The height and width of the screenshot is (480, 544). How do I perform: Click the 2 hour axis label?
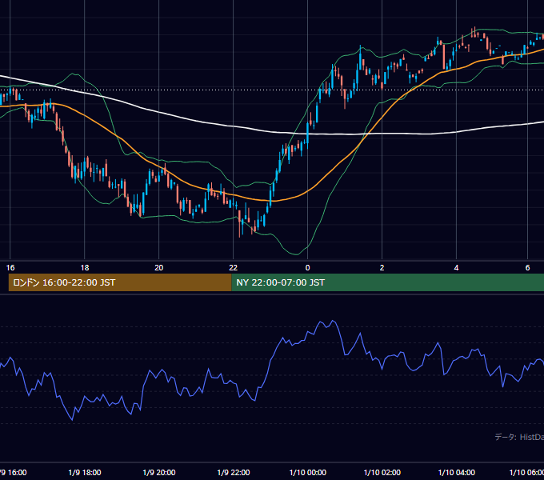[382, 268]
